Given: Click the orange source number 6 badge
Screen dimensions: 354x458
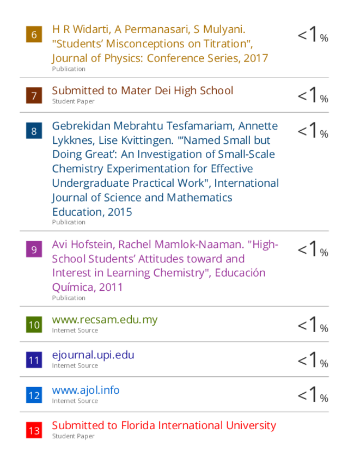Looking at the screenshot, I should click(x=34, y=34).
